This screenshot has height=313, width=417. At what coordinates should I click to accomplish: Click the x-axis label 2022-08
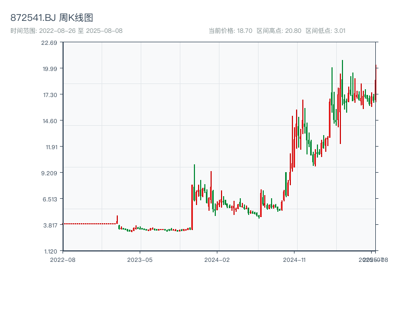(63, 260)
